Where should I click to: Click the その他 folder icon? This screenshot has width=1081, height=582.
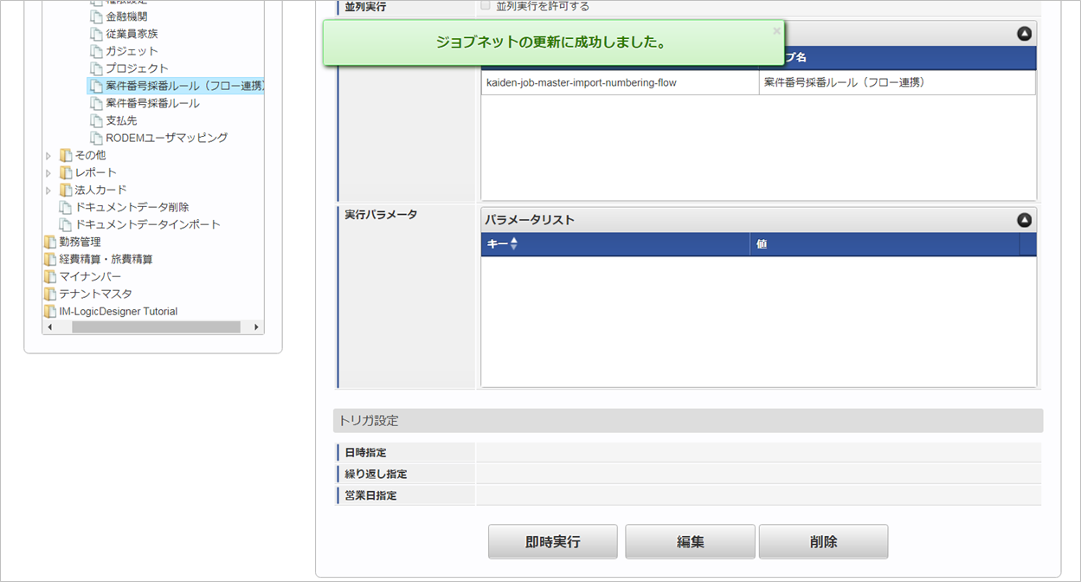(66, 155)
